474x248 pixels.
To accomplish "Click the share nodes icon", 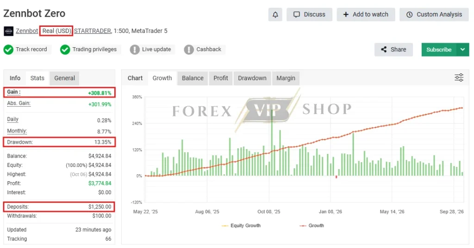I will coord(384,49).
